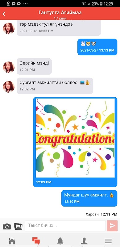Tap the back arrow in header
Viewport: 120px width, 247px height.
coord(4,14)
